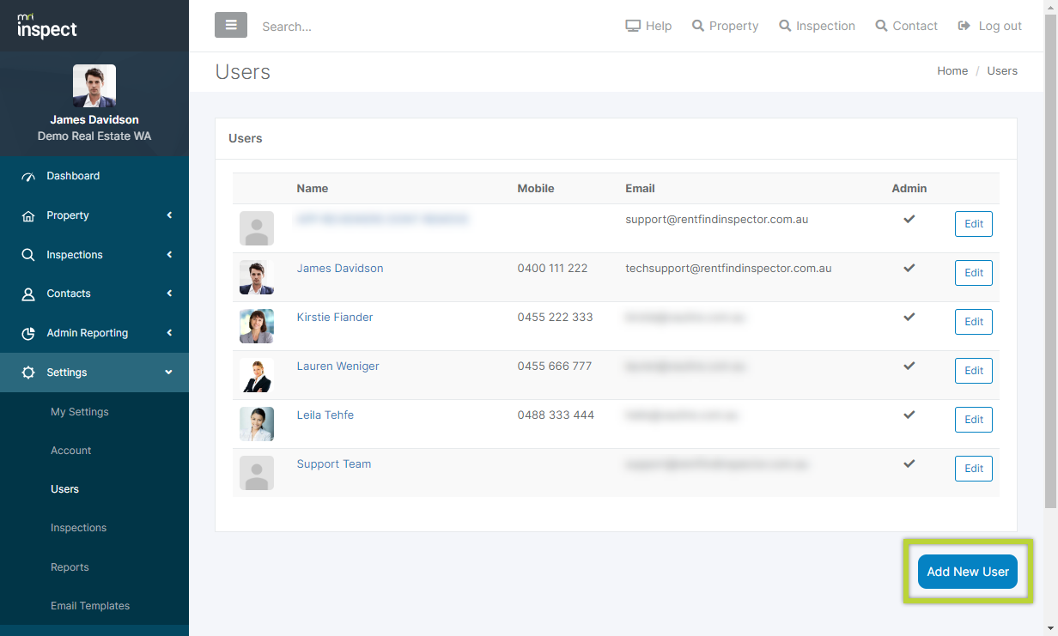1058x636 pixels.
Task: Click the Settings gear icon in sidebar
Action: coord(28,373)
